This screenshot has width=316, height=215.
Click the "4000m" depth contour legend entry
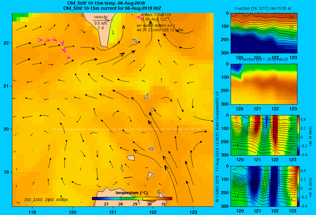62,200
